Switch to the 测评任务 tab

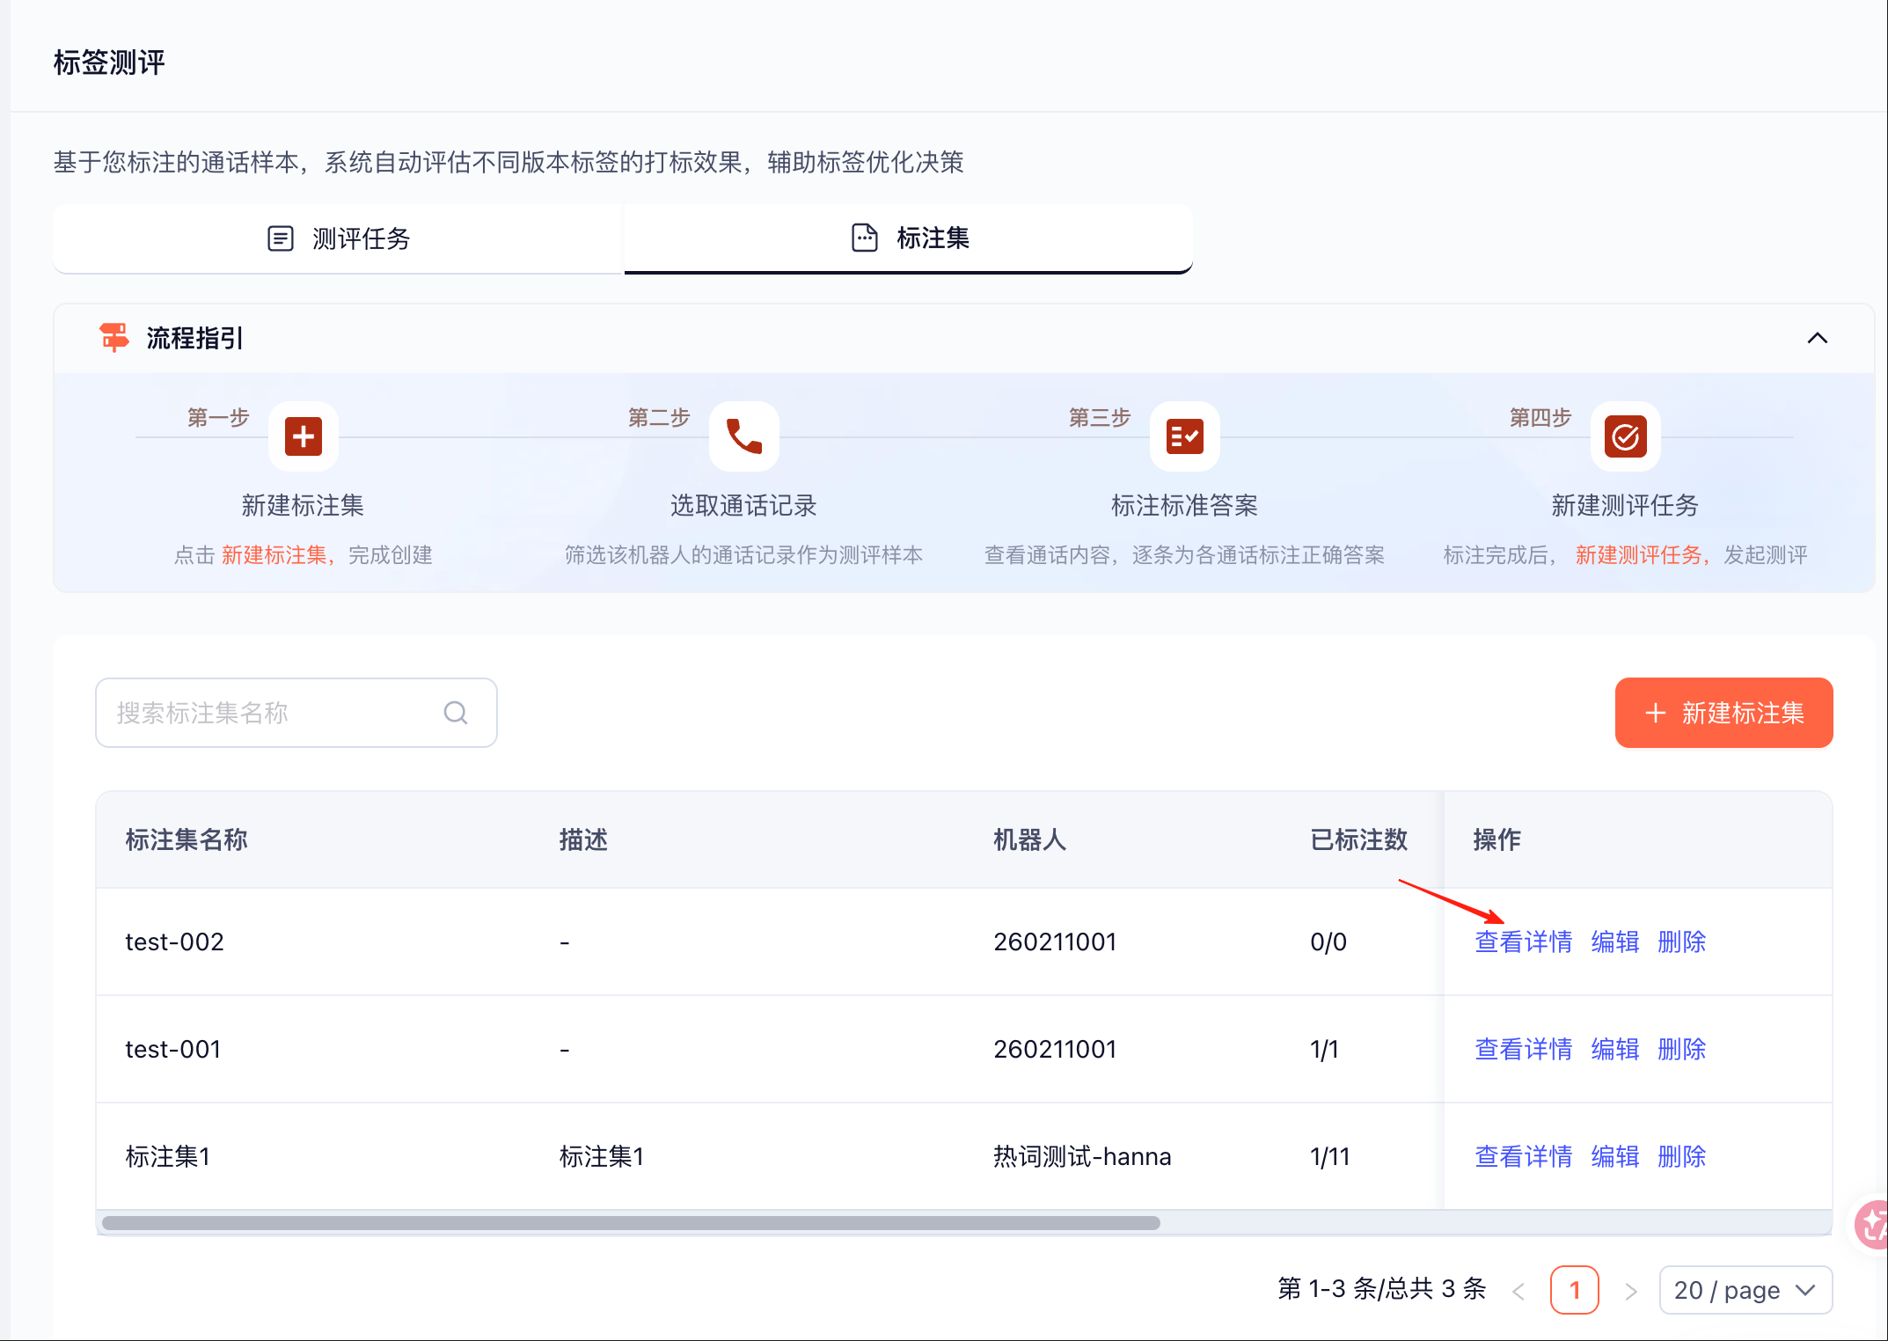click(x=339, y=238)
